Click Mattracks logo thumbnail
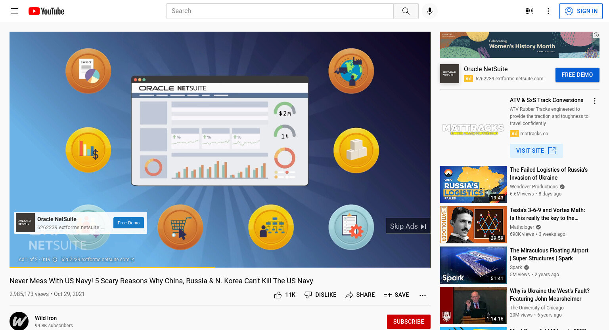Image resolution: width=609 pixels, height=330 pixels. pyautogui.click(x=473, y=129)
